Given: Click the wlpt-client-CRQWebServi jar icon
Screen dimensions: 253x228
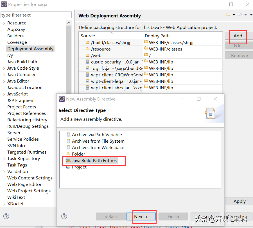Looking at the screenshot, I should coord(87,75).
